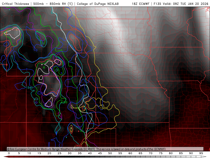The width and height of the screenshot is (210, 158).
Task: Click the ECMWF copyright notice banner
Action: [x=105, y=149]
